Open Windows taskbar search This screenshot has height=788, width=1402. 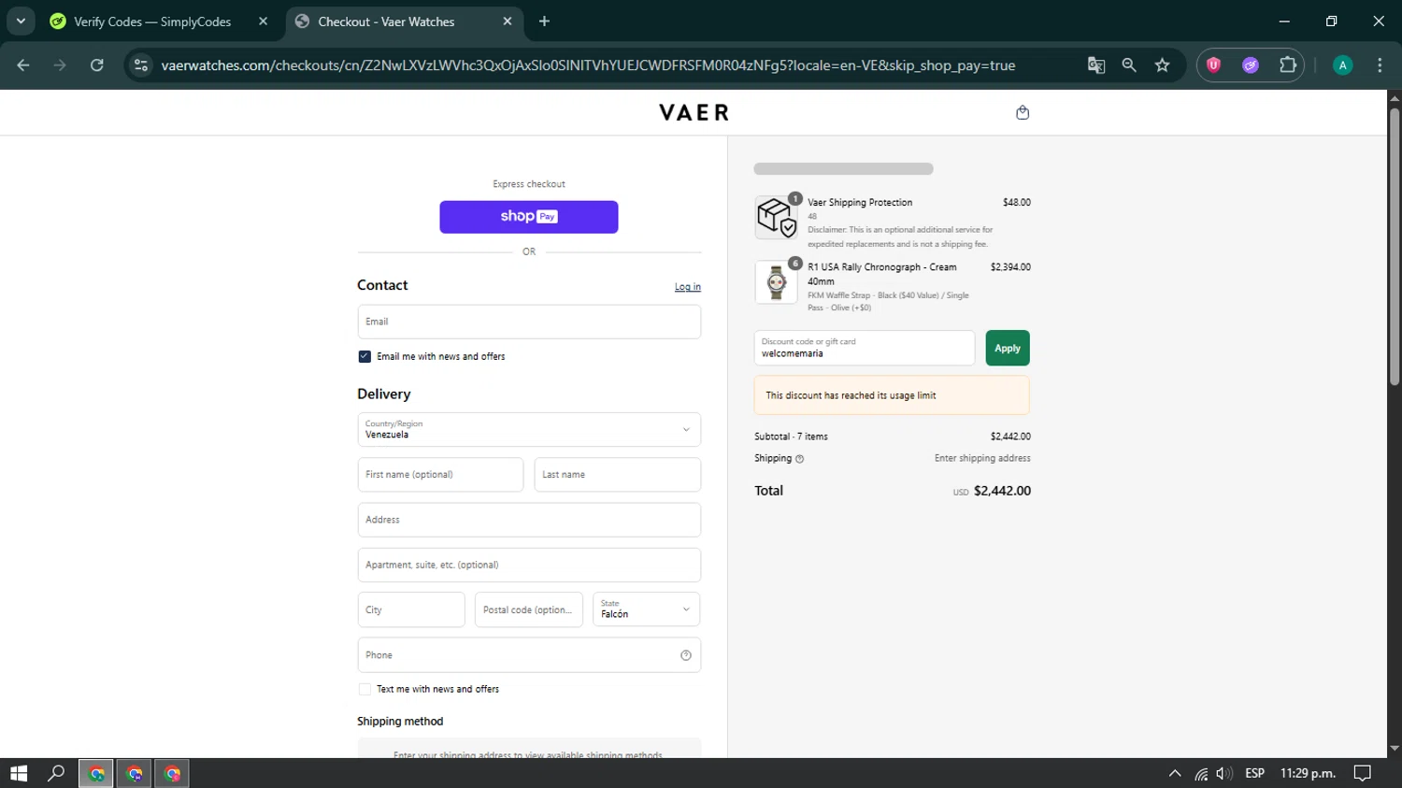coord(56,773)
